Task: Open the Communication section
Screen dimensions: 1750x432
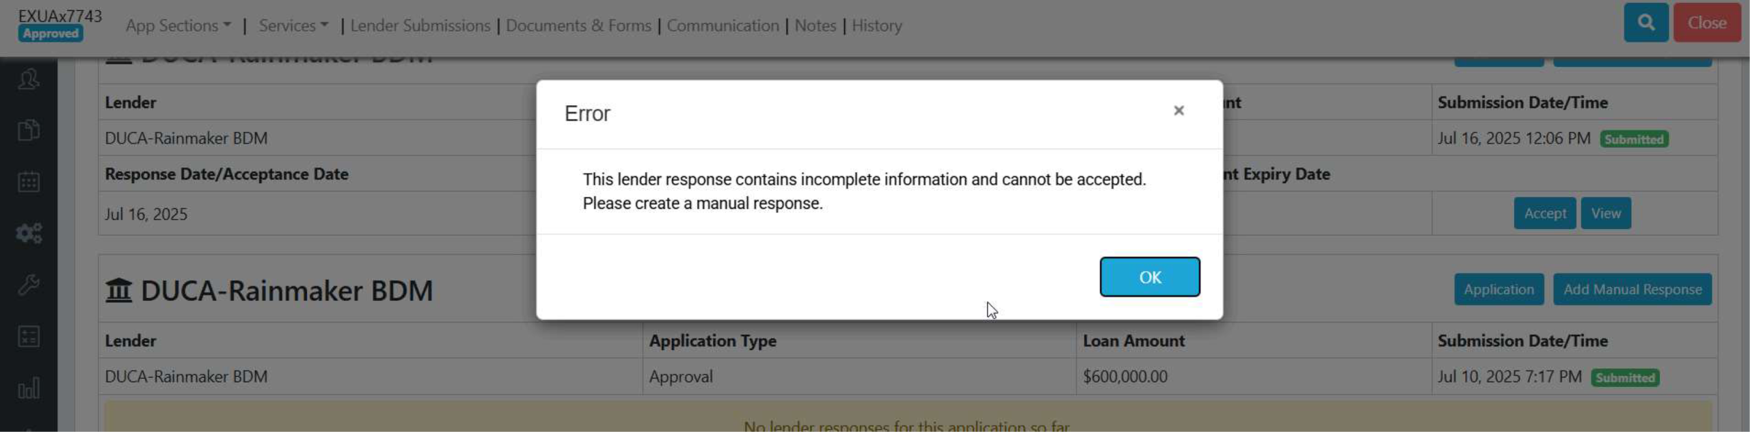Action: tap(723, 25)
